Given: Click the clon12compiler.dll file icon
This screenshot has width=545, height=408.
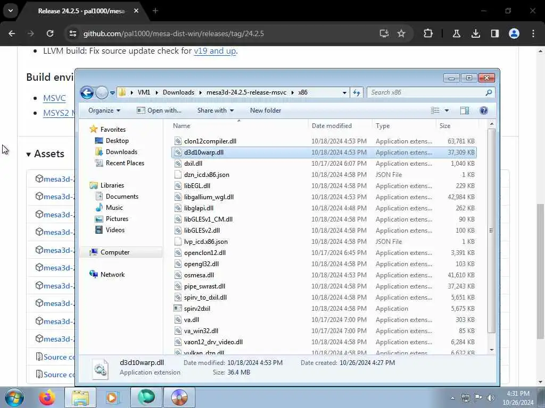Looking at the screenshot, I should (x=178, y=141).
